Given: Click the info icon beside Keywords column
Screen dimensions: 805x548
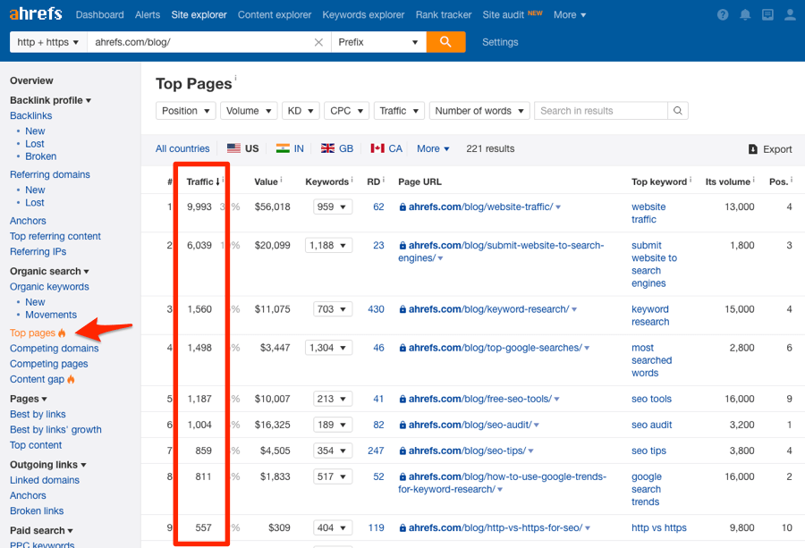Looking at the screenshot, I should [x=352, y=180].
